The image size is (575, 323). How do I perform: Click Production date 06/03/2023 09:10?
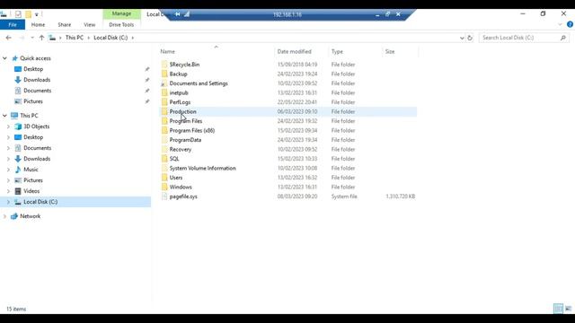297,111
